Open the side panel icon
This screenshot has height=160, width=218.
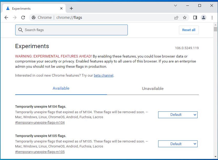tap(195, 18)
